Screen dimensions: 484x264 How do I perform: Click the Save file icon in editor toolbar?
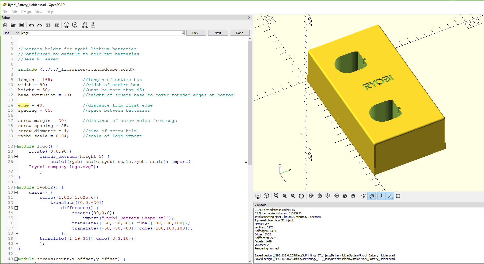22,25
